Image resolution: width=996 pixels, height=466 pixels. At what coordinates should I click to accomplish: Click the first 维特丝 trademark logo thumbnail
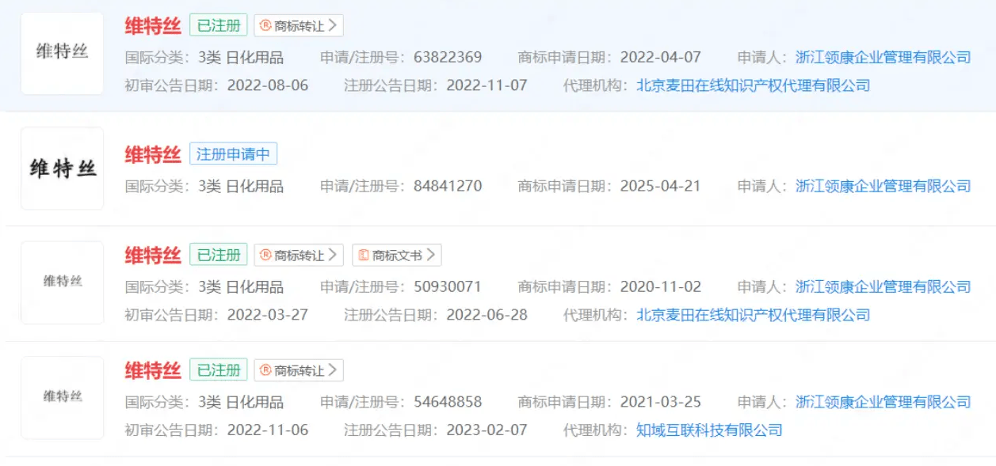pos(63,53)
